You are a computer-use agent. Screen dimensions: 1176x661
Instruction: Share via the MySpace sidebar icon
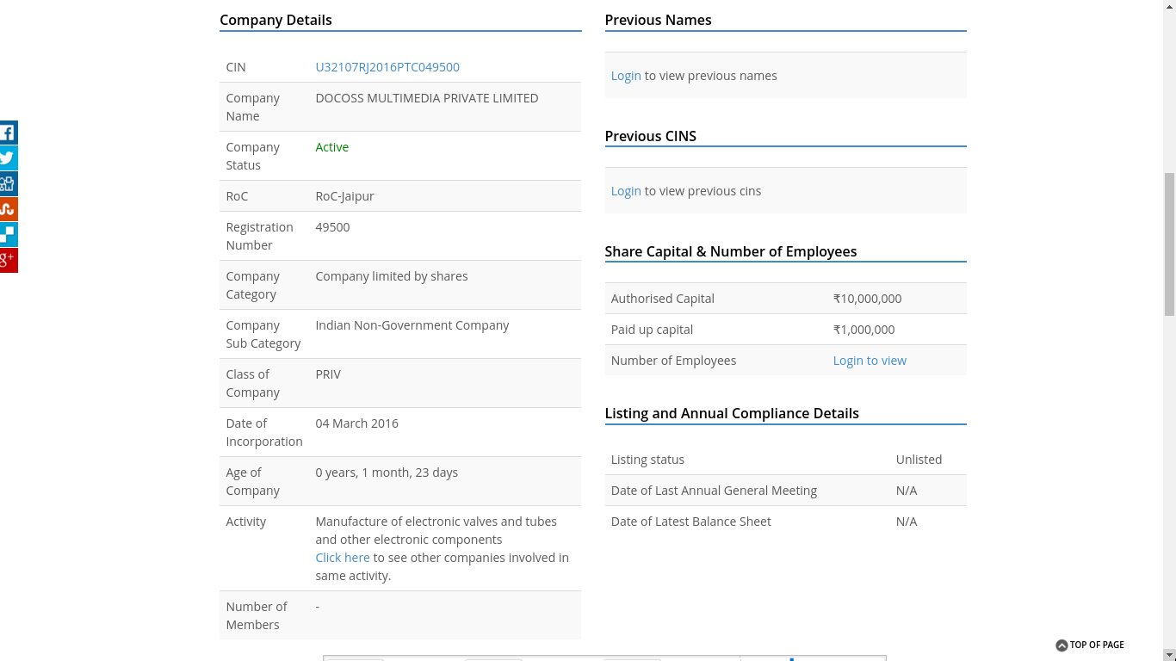coord(8,183)
